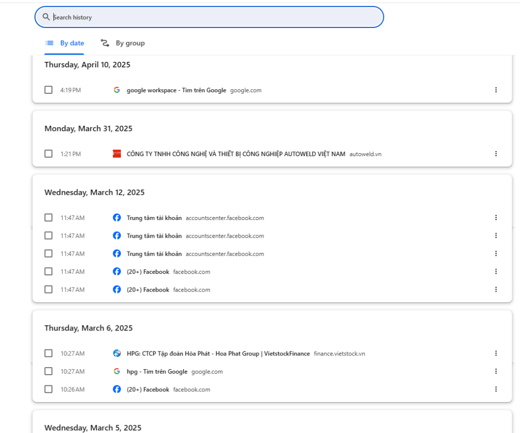The image size is (520, 433).
Task: Click the Thursday, April 10, 2025 heading
Action: pos(87,64)
